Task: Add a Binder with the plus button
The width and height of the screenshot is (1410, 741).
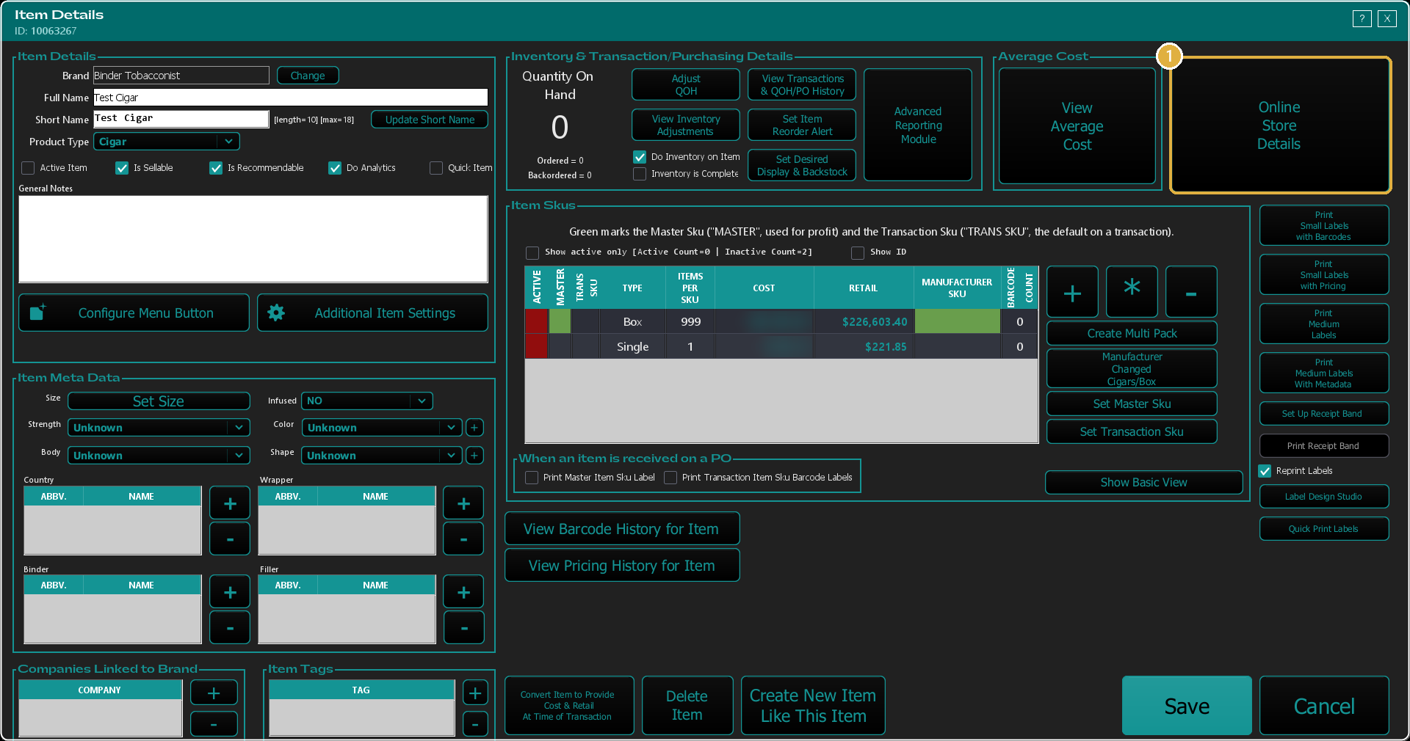Action: [x=230, y=592]
